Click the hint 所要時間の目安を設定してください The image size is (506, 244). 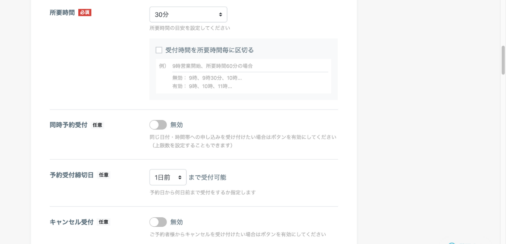190,28
